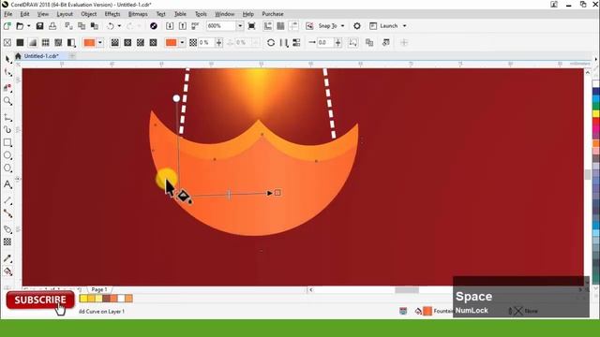Set fill type to Vector pattern fill

pyautogui.click(x=46, y=42)
